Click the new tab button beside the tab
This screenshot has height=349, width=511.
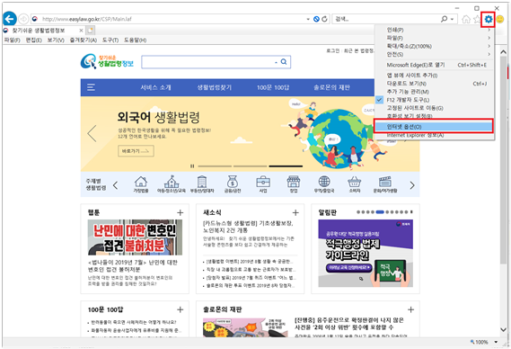91,31
